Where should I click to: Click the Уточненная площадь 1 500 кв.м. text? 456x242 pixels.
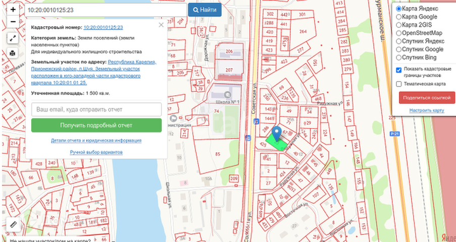point(70,94)
